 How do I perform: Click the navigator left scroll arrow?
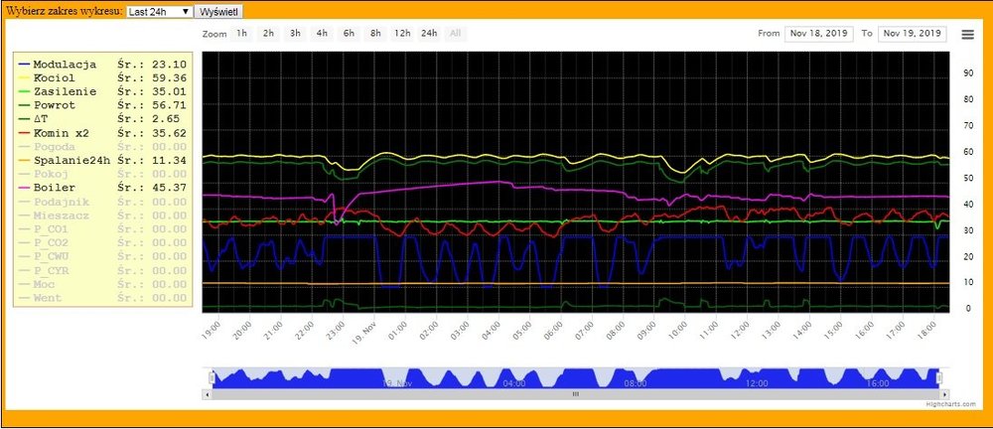tap(207, 394)
